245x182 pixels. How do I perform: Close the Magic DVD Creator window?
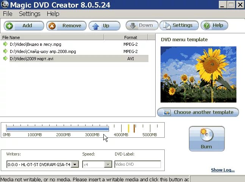click(240, 5)
